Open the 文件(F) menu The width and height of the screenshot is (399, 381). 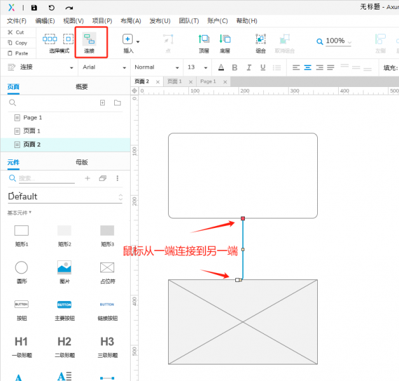tap(16, 21)
